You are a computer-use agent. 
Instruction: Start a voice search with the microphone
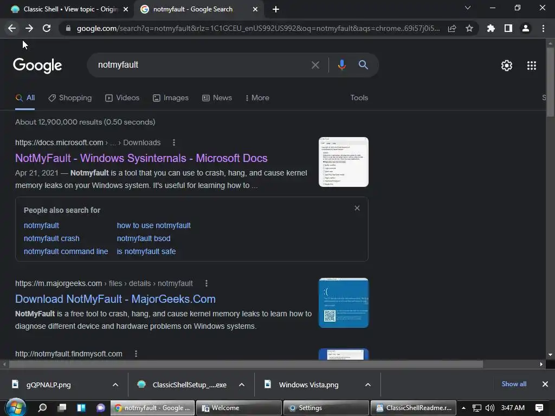click(x=341, y=65)
